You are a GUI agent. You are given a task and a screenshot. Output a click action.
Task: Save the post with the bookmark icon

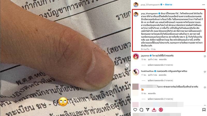coord(204,110)
